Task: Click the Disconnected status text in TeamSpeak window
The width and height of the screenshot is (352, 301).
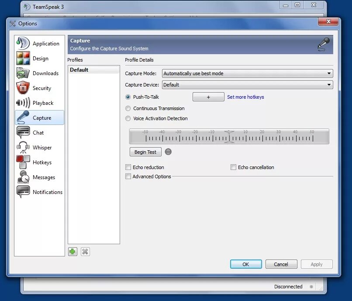Action: tap(288, 287)
